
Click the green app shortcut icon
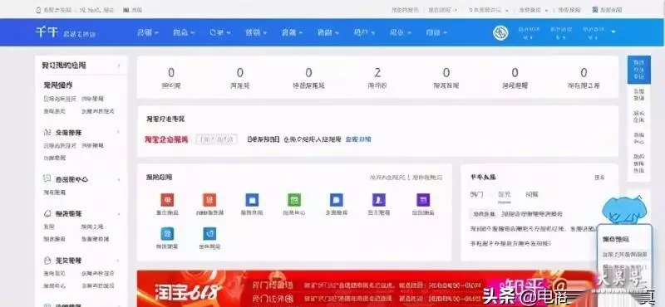(x=294, y=200)
